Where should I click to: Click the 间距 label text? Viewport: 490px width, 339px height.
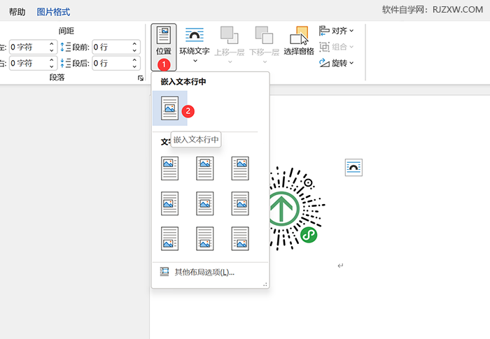point(66,31)
